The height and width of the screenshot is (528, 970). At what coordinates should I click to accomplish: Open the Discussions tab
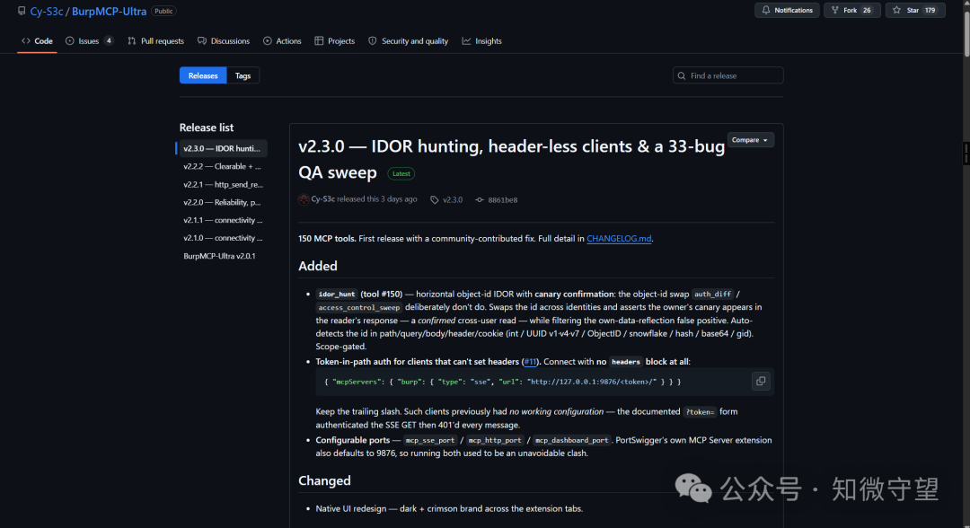pos(224,40)
